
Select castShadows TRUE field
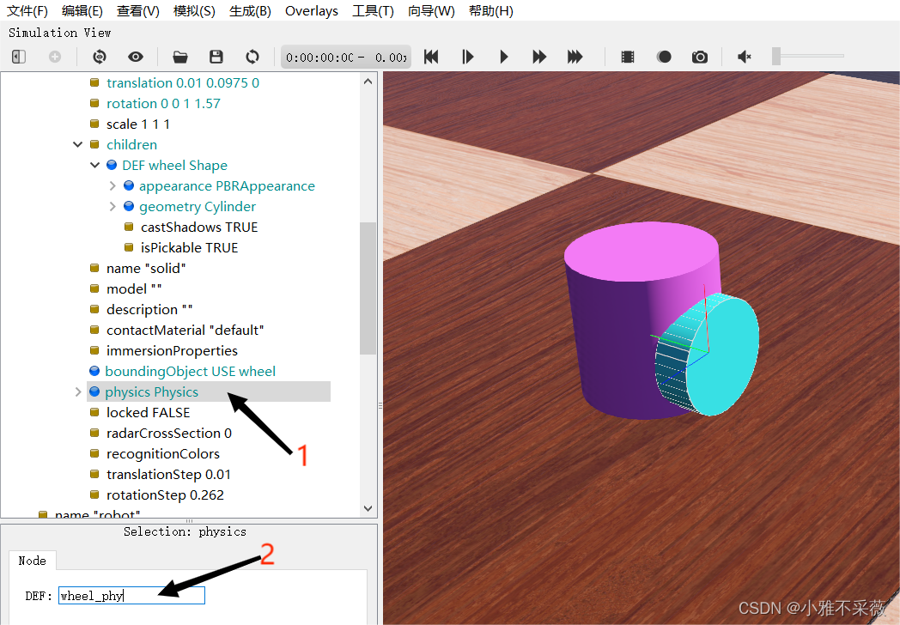(x=199, y=228)
